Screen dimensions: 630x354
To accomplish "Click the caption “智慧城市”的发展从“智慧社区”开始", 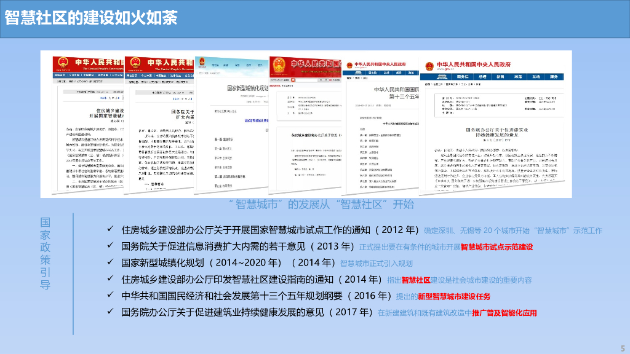I will [x=321, y=204].
